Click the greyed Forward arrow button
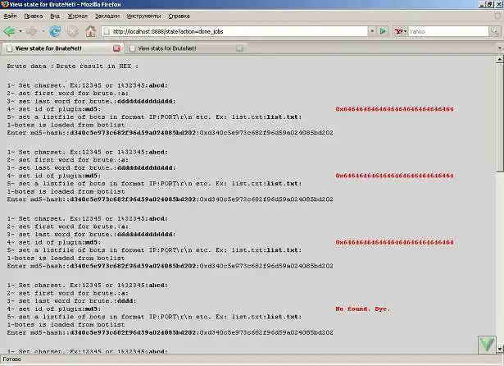Viewport: 504px width, 366px height. (32, 31)
